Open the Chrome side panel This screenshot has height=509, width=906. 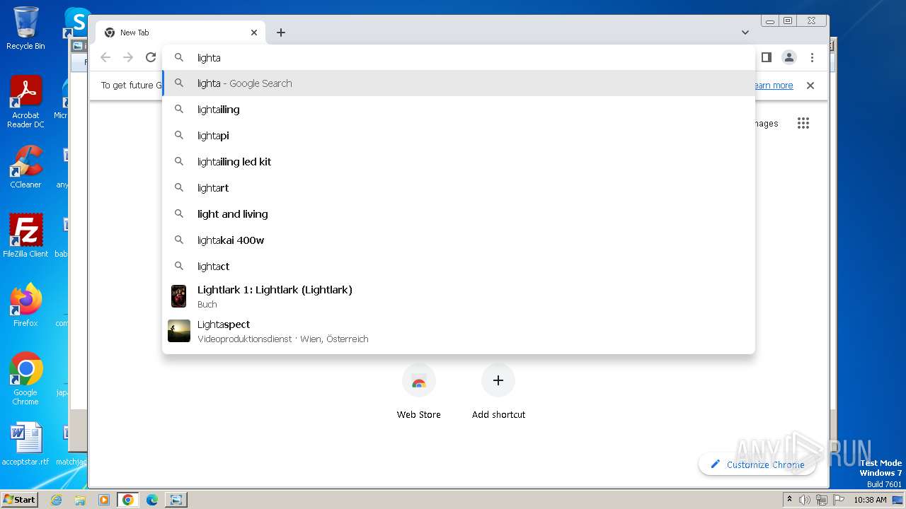(x=766, y=57)
